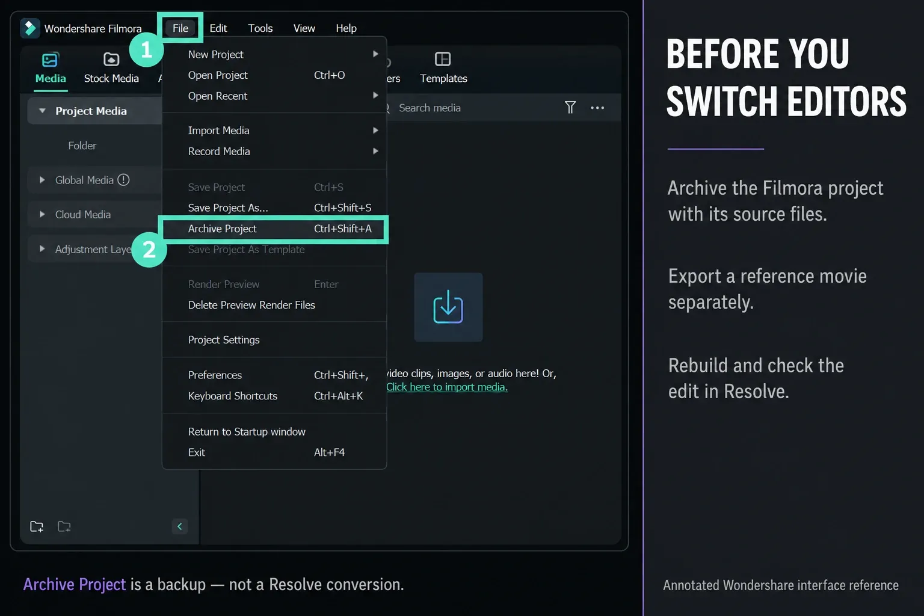Choose Open Project from File menu
The image size is (924, 616).
click(x=274, y=75)
